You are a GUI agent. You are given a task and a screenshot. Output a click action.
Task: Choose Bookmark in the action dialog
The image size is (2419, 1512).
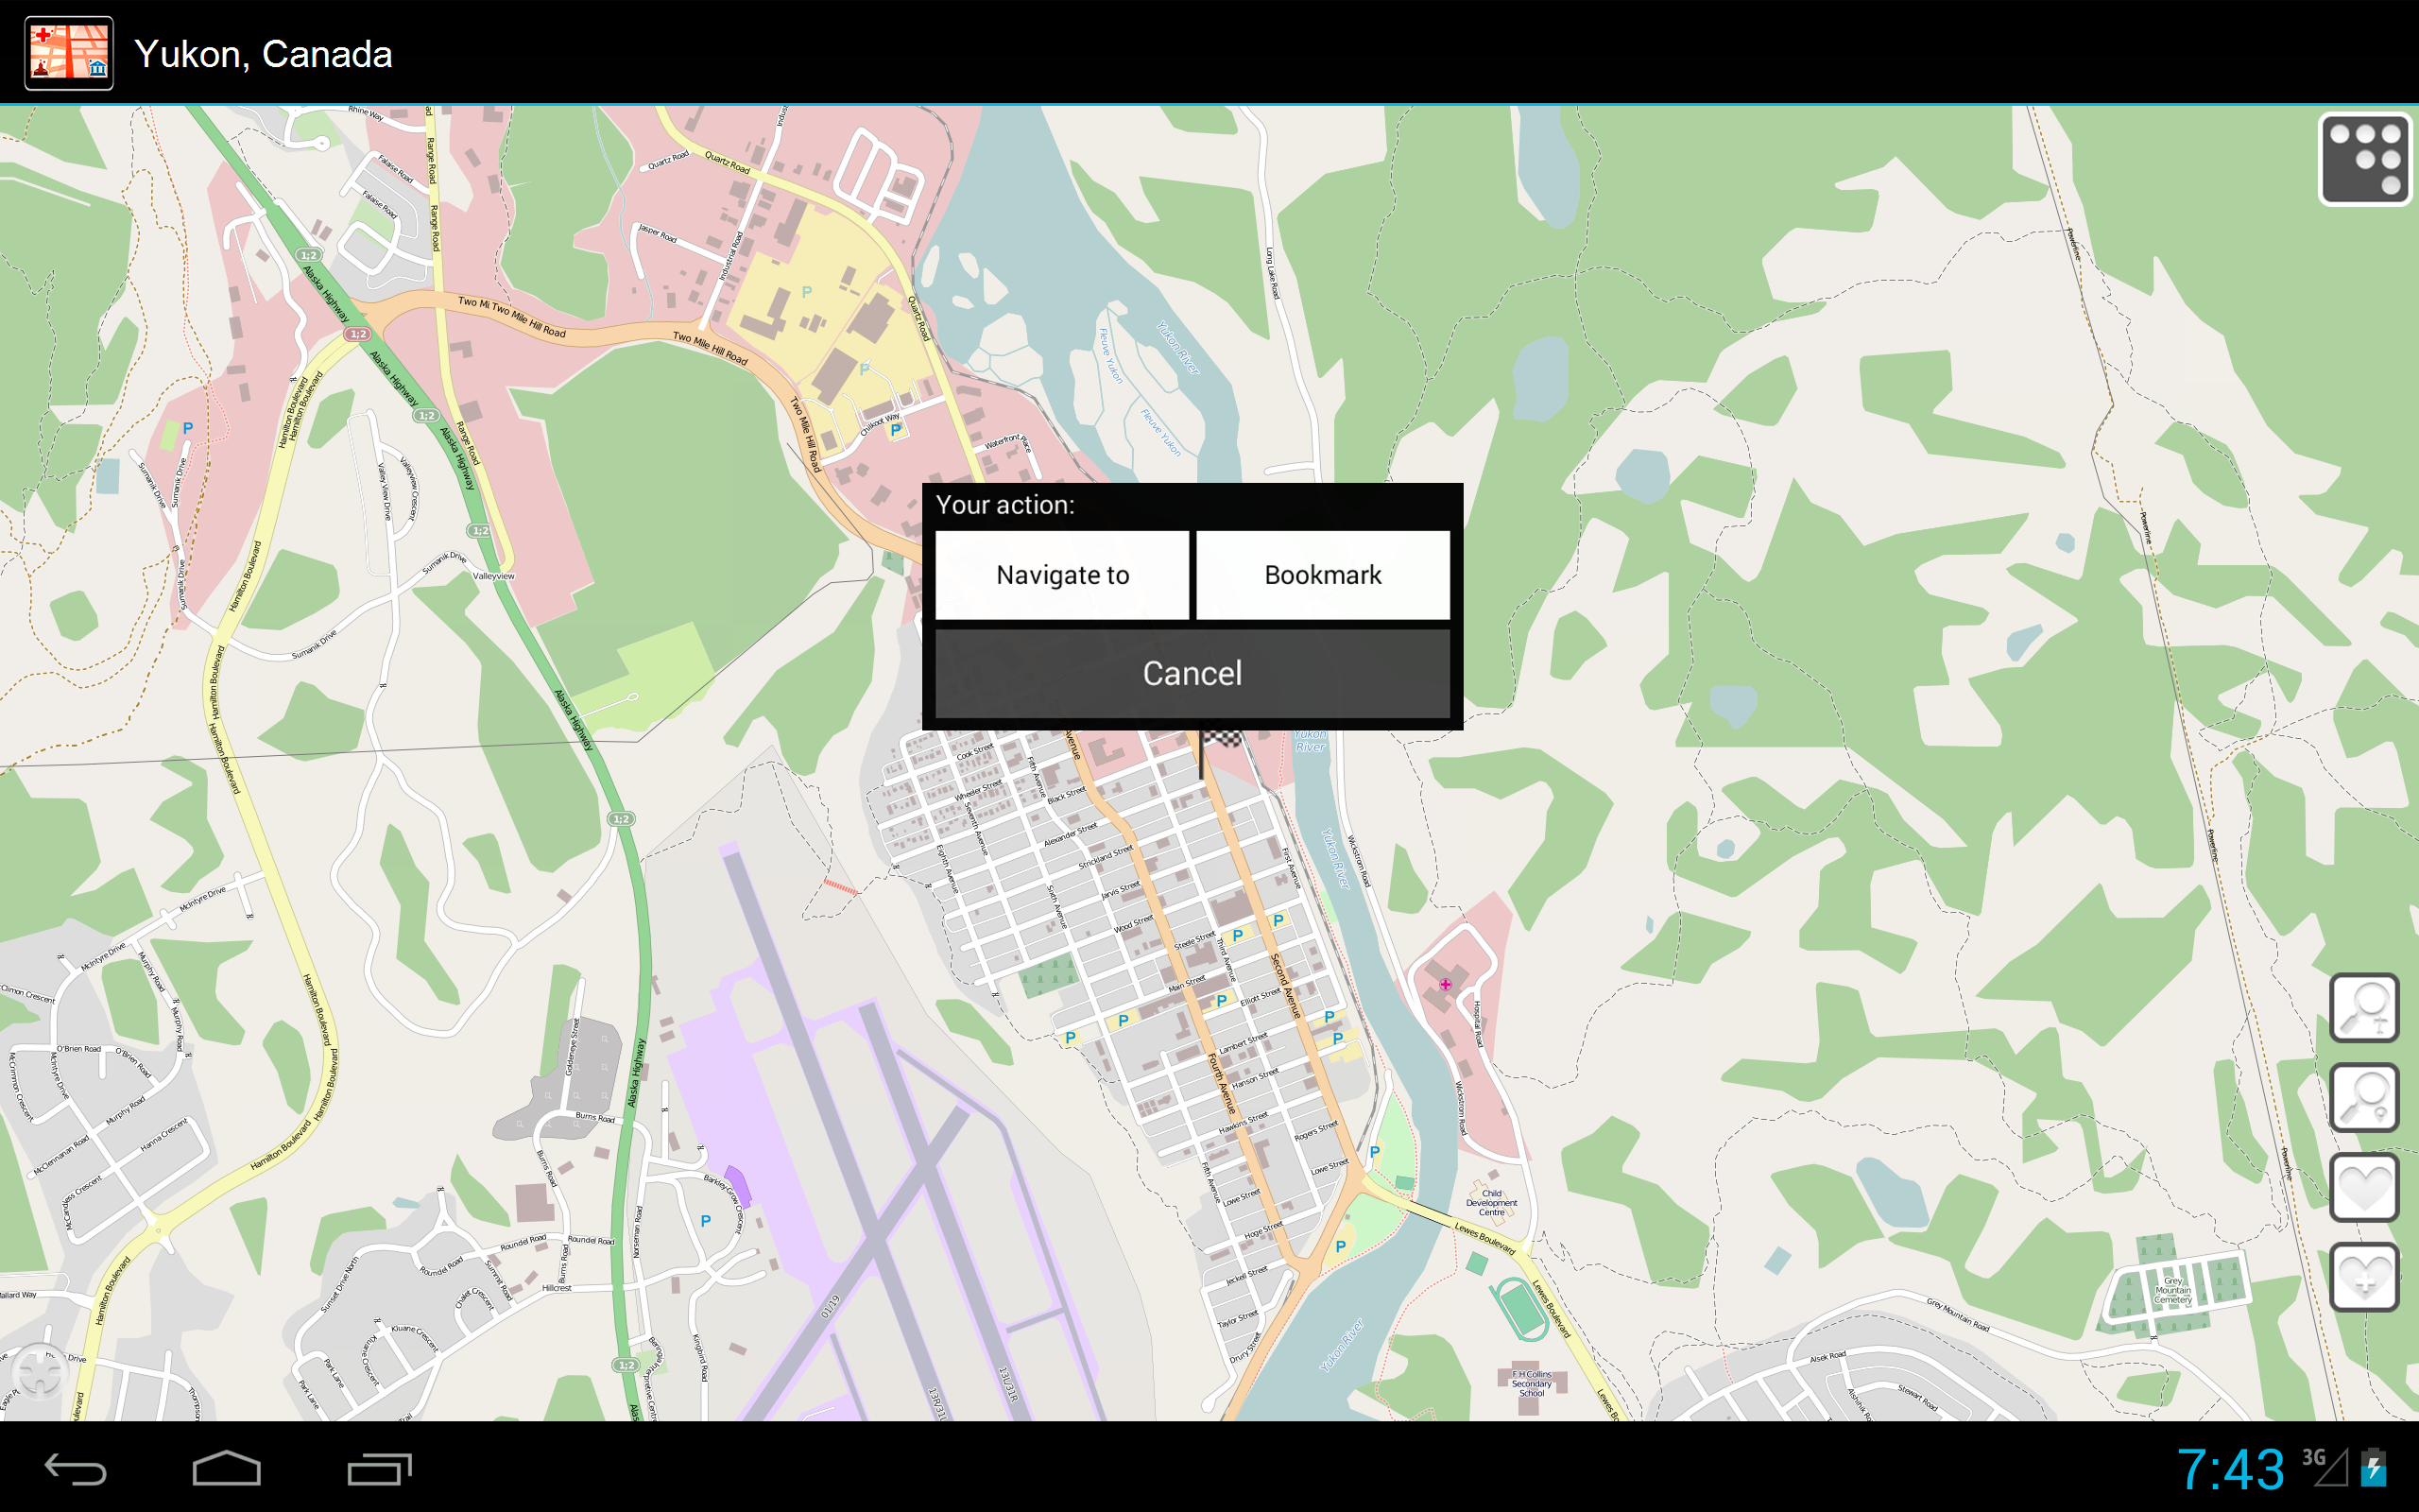1321,575
